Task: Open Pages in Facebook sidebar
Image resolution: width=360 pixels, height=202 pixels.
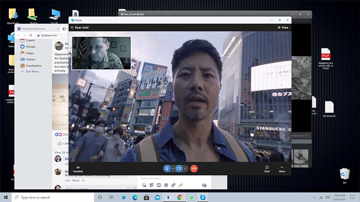Action: (27, 53)
